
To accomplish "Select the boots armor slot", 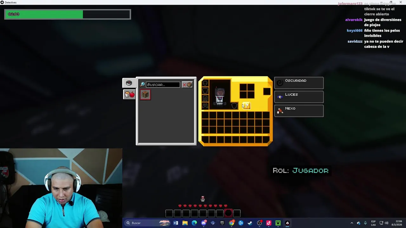I will pos(205,106).
